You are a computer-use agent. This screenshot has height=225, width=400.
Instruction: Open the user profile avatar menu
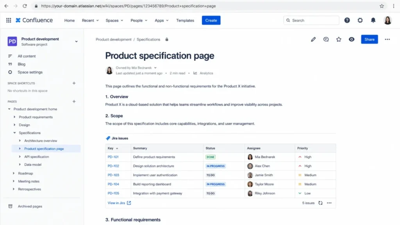(387, 20)
